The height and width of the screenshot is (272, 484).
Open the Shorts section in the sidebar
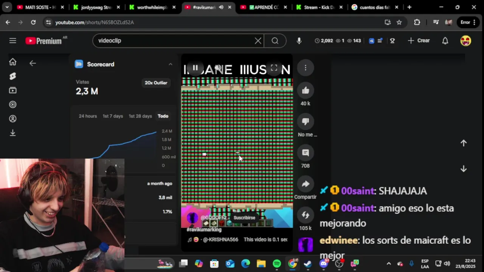click(x=12, y=76)
